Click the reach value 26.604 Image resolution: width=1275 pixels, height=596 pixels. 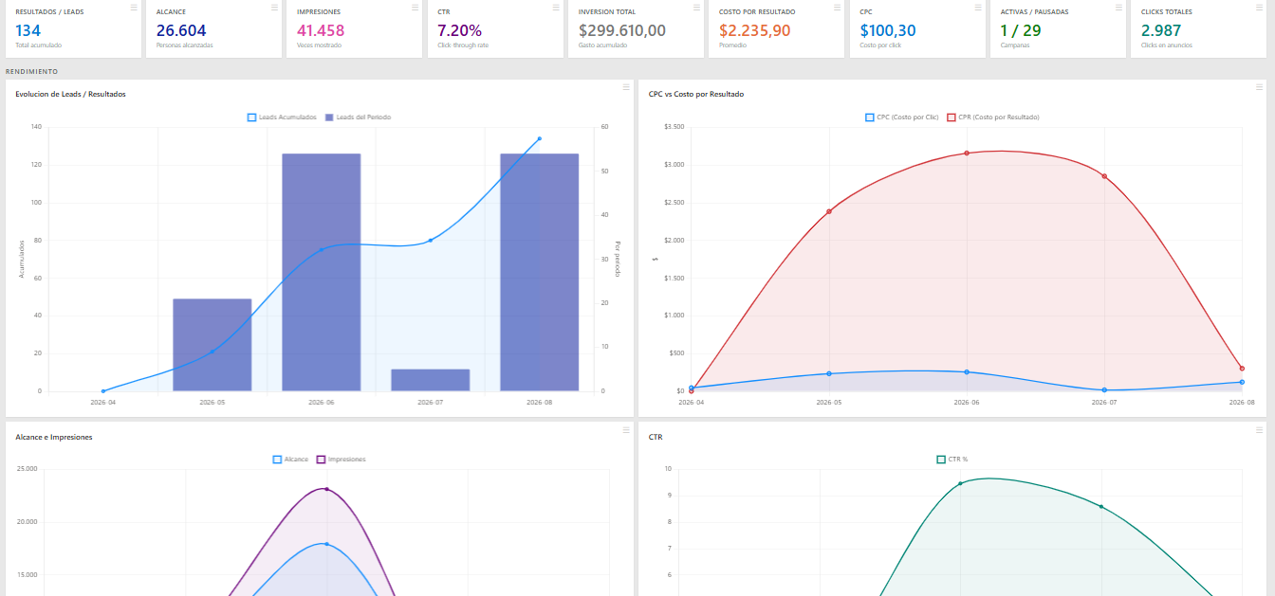[x=181, y=30]
